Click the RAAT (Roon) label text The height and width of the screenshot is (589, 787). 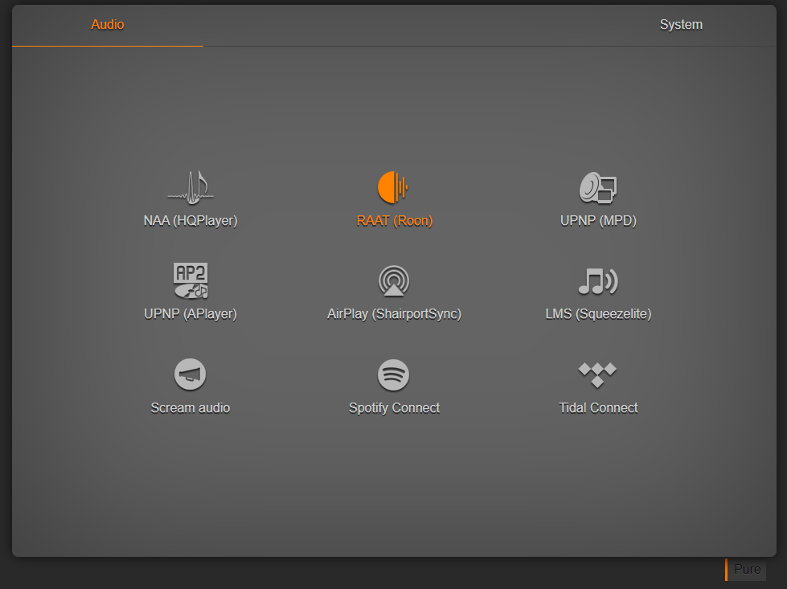(394, 221)
